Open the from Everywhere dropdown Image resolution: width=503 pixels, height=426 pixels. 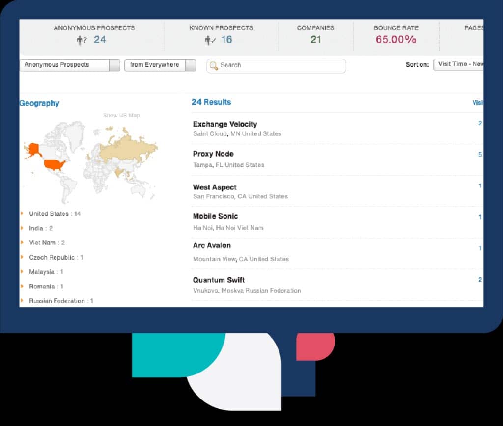(160, 65)
